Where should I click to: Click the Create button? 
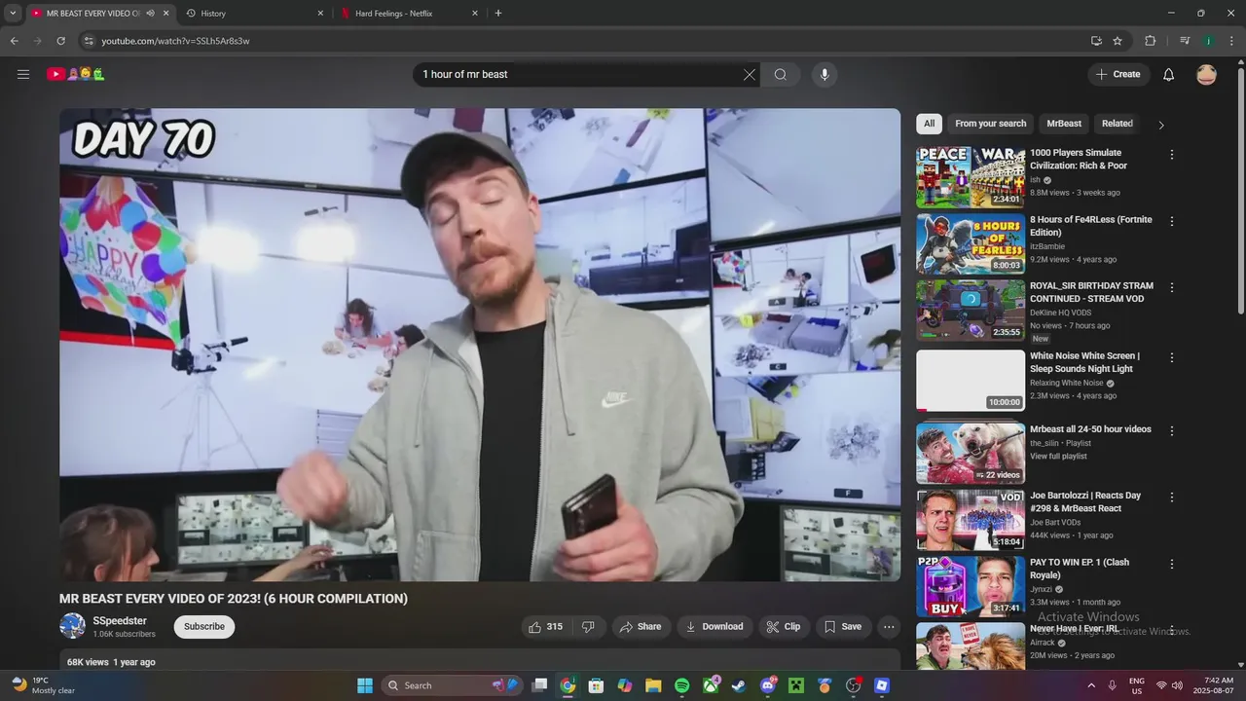1118,74
